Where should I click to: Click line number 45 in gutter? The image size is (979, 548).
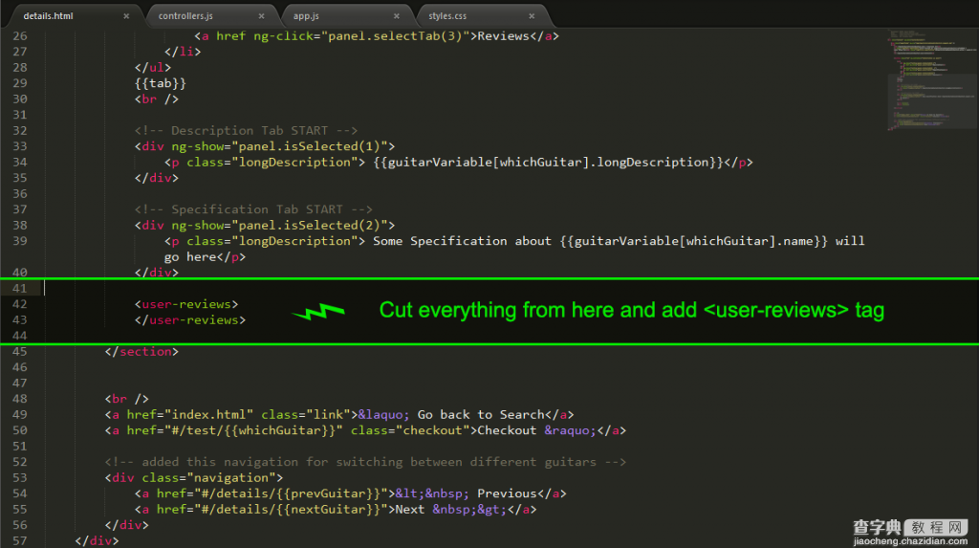pyautogui.click(x=20, y=351)
